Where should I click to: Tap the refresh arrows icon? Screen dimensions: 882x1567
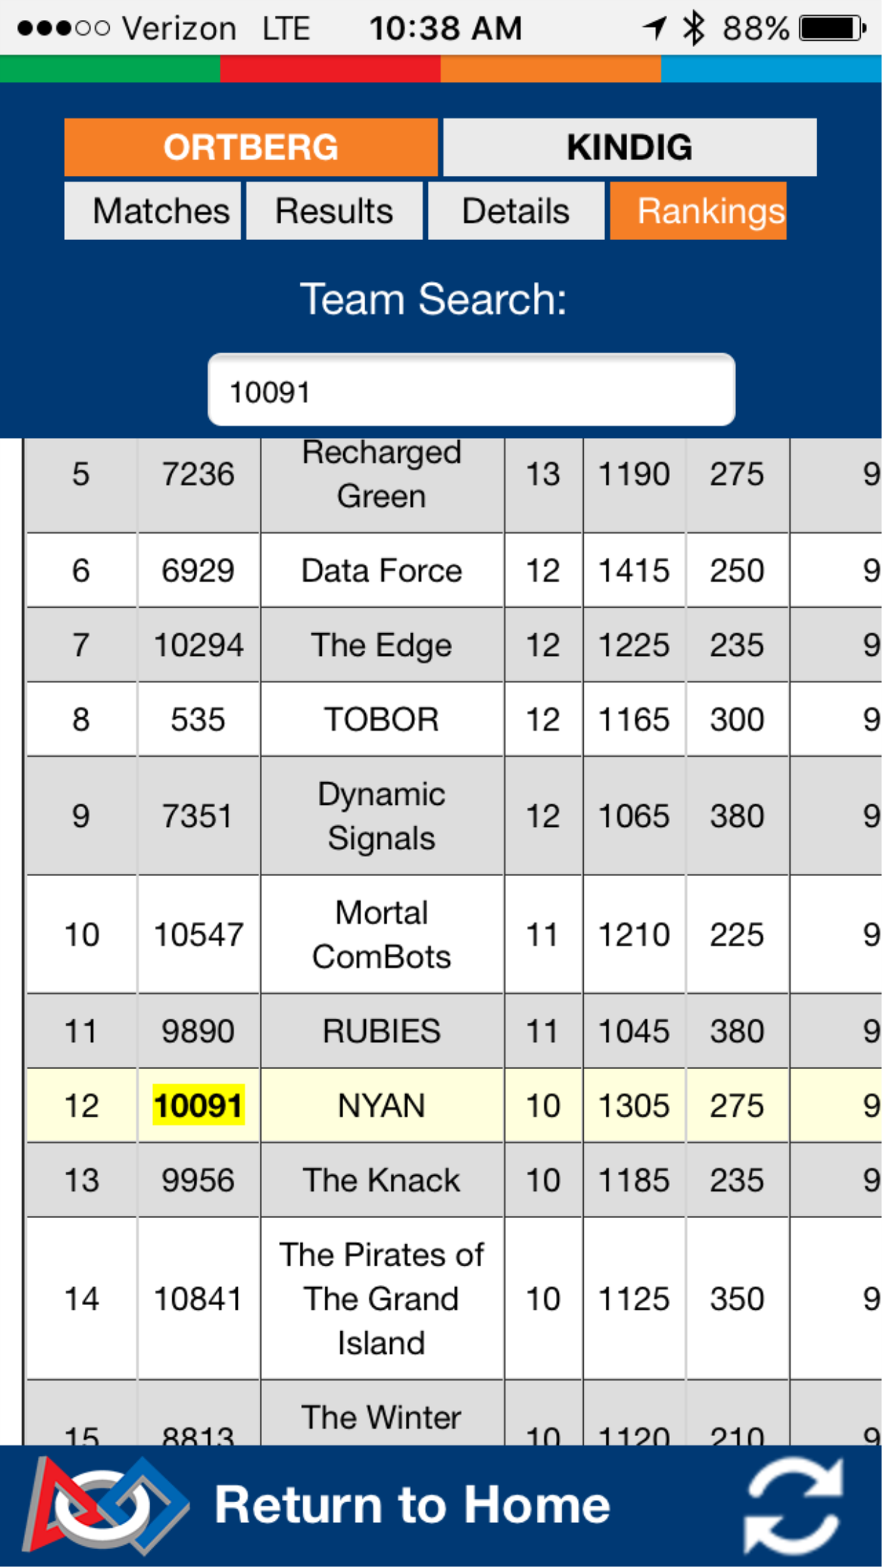tap(793, 1504)
